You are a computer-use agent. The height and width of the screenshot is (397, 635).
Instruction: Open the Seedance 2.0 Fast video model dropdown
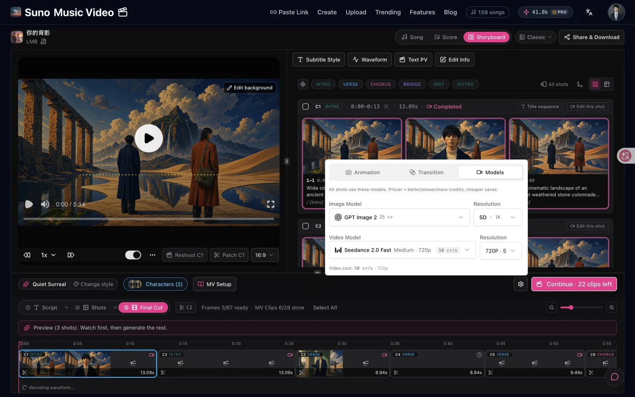pos(402,250)
